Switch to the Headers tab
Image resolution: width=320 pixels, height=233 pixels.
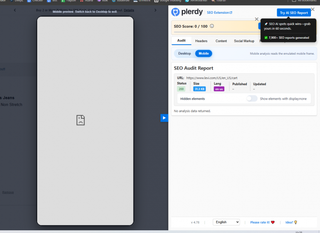(x=201, y=41)
